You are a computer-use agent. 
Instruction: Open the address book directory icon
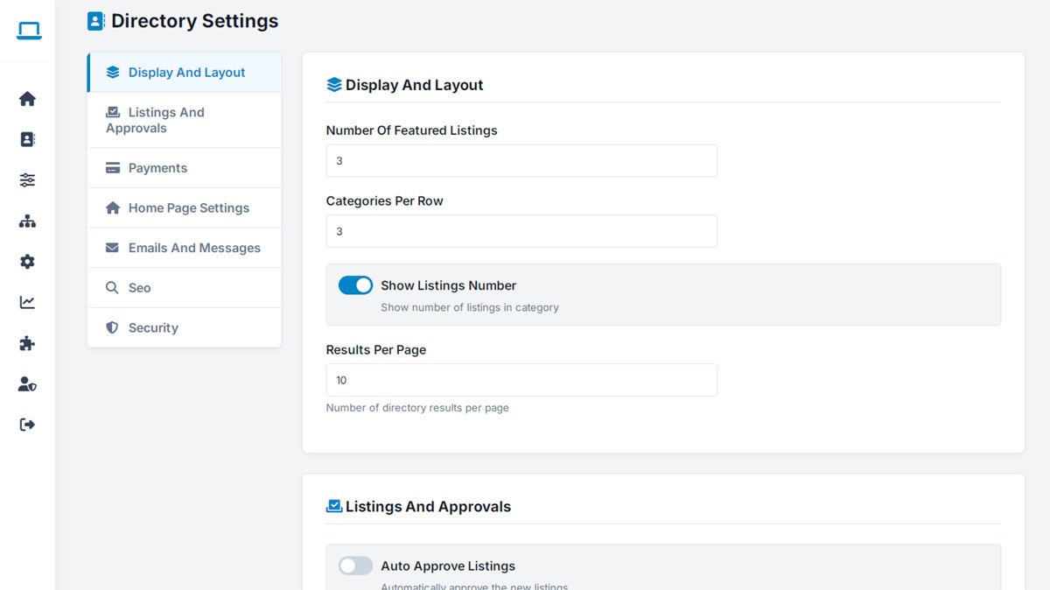pyautogui.click(x=27, y=139)
